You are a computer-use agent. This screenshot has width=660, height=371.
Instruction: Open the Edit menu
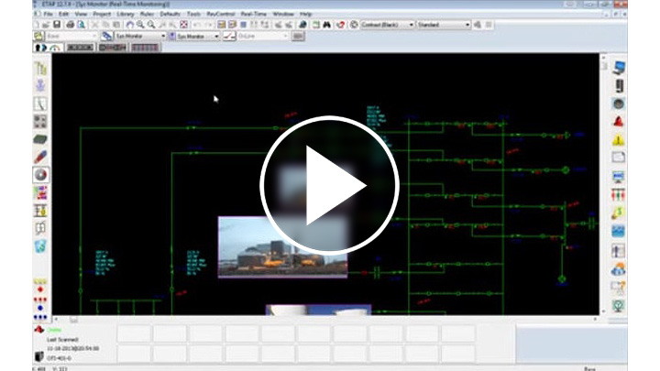[63, 14]
